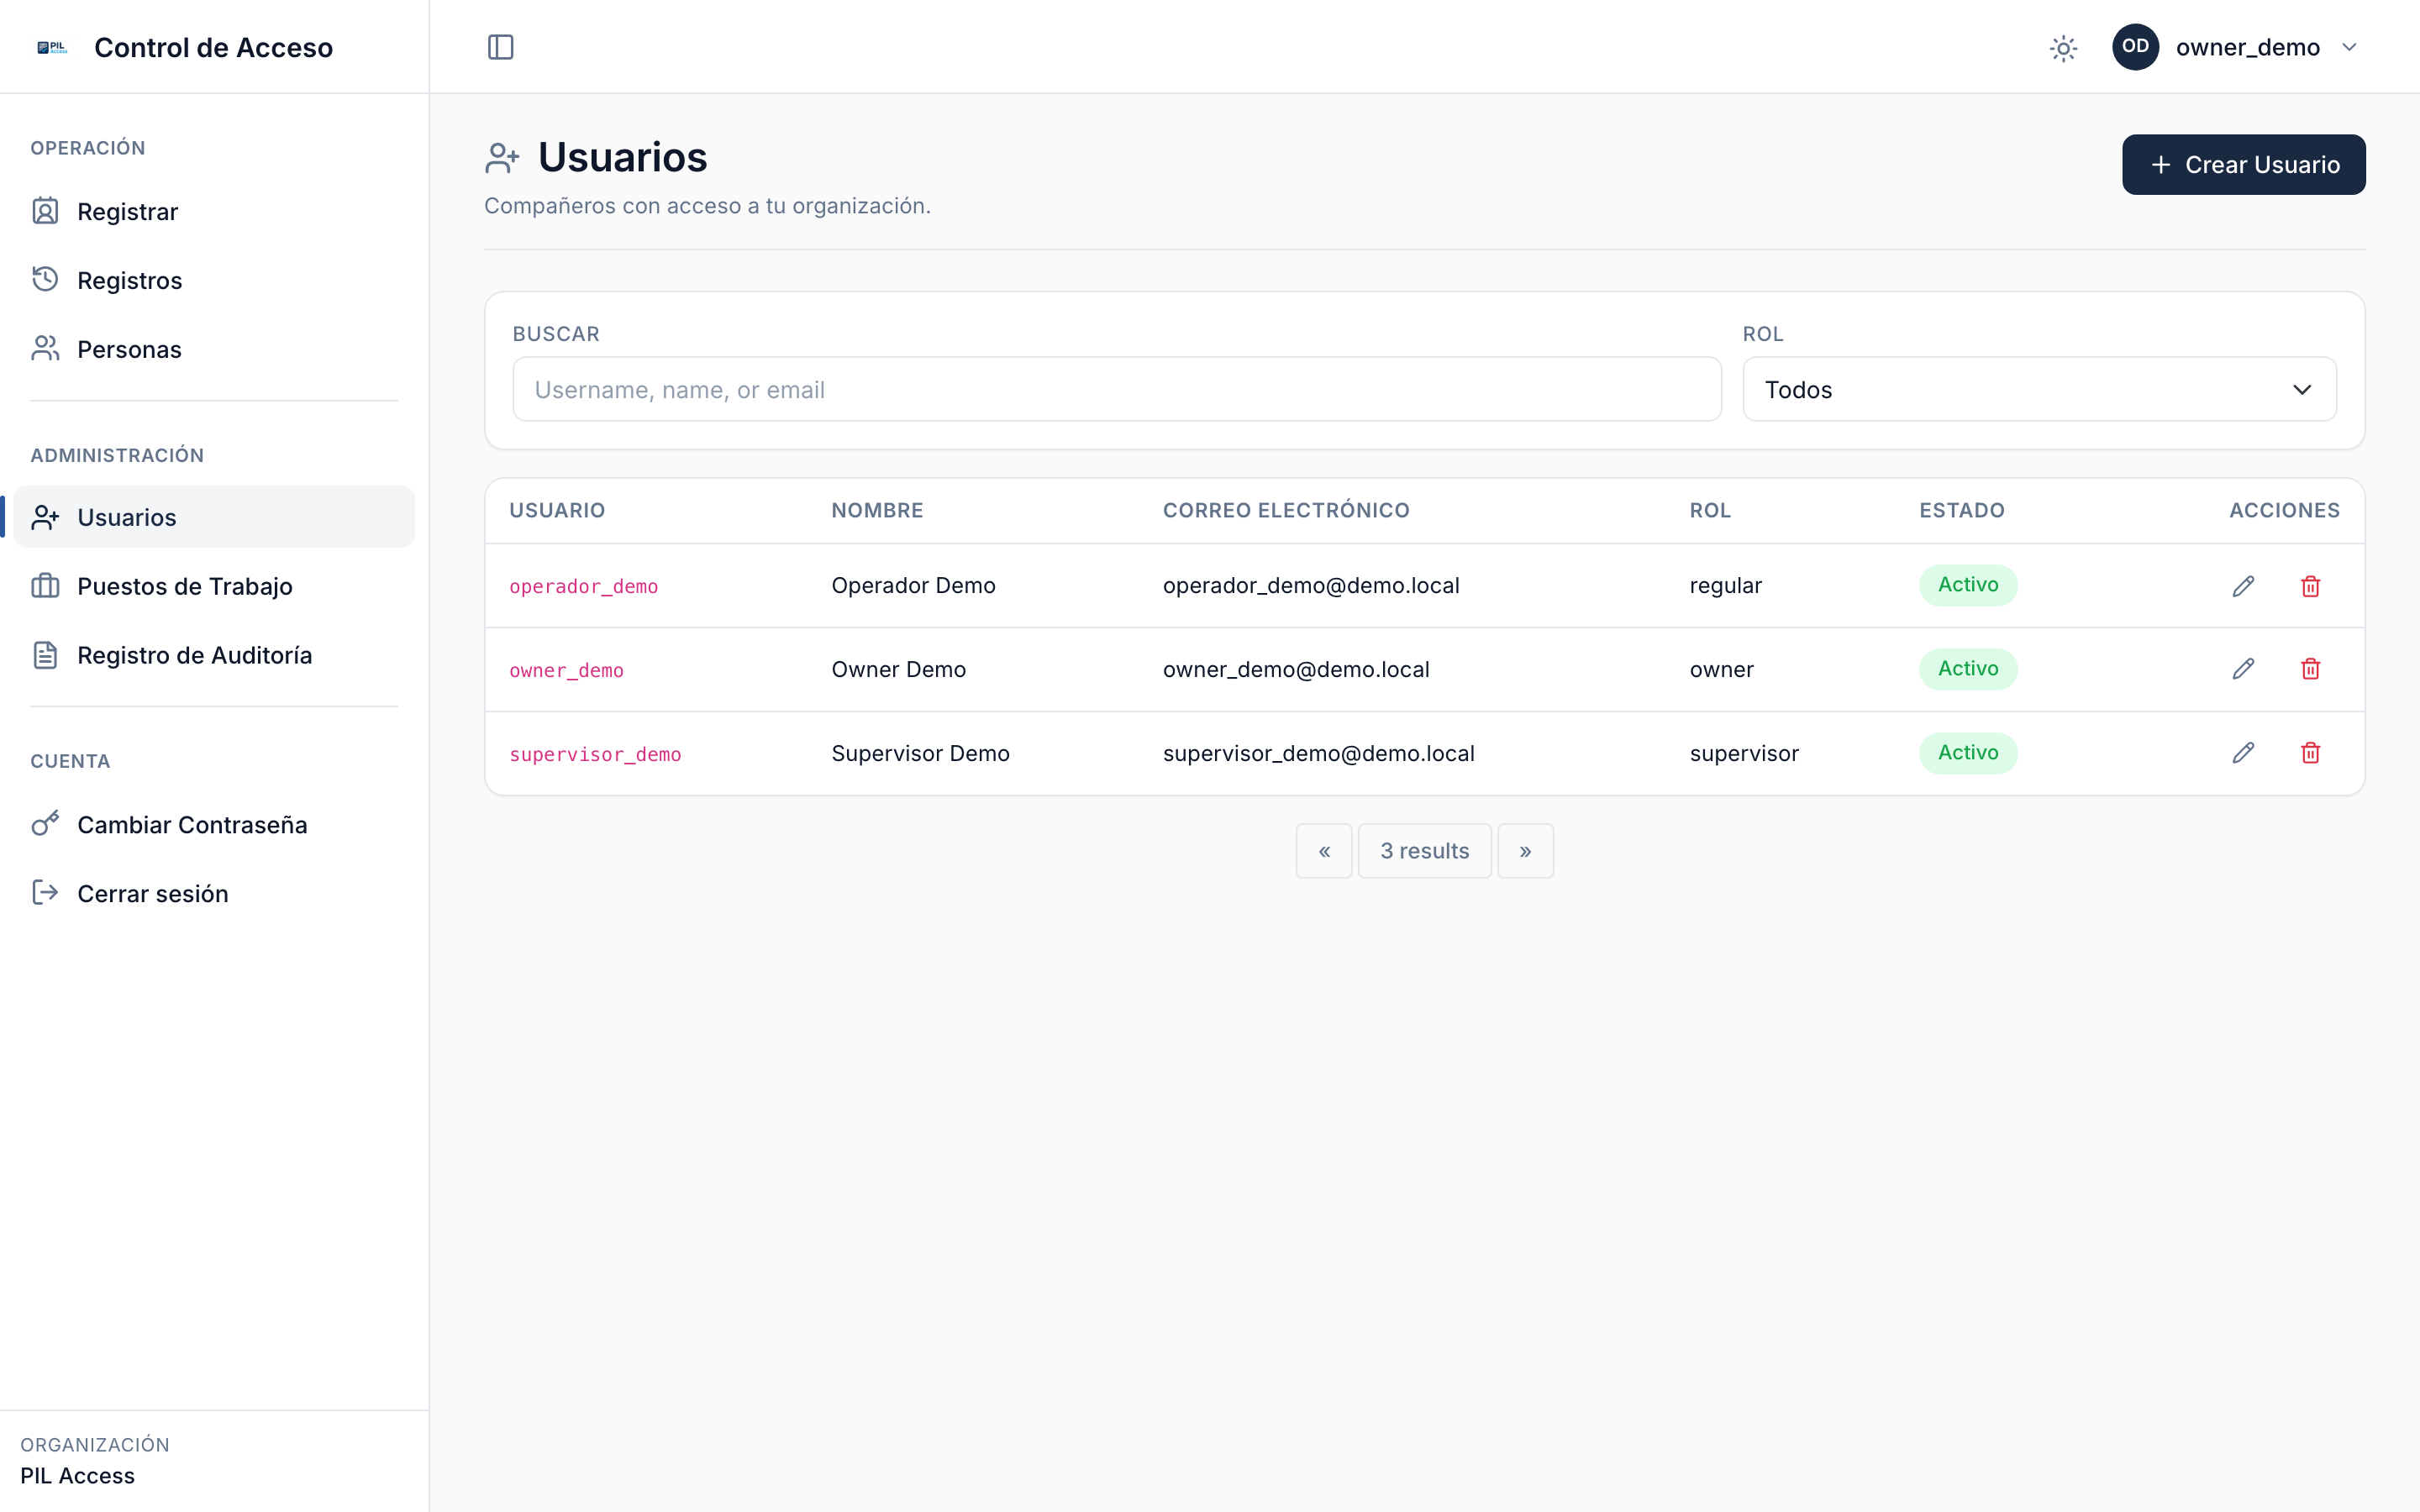Click the Supervisor Demo name cell
This screenshot has height=1512, width=2420.
point(920,753)
